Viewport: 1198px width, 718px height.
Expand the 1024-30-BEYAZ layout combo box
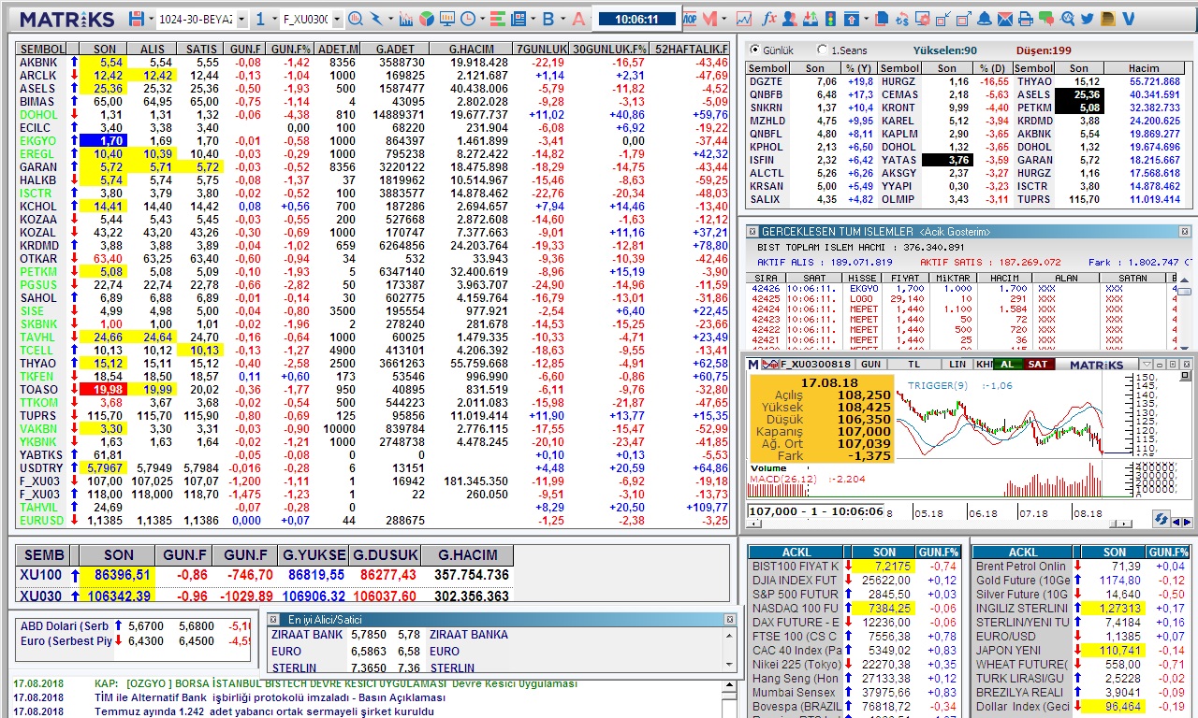point(241,19)
